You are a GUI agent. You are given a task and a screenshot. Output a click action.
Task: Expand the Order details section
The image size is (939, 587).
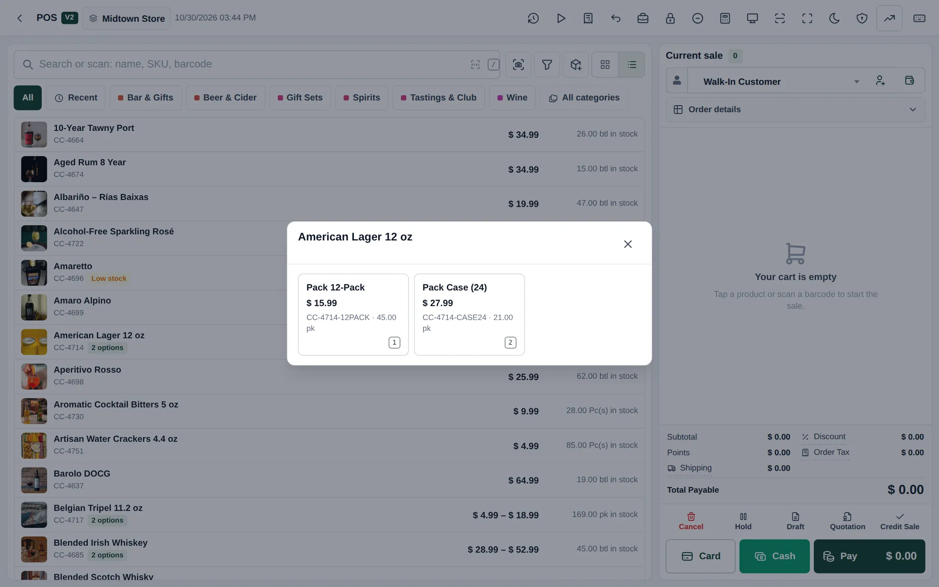(x=795, y=110)
